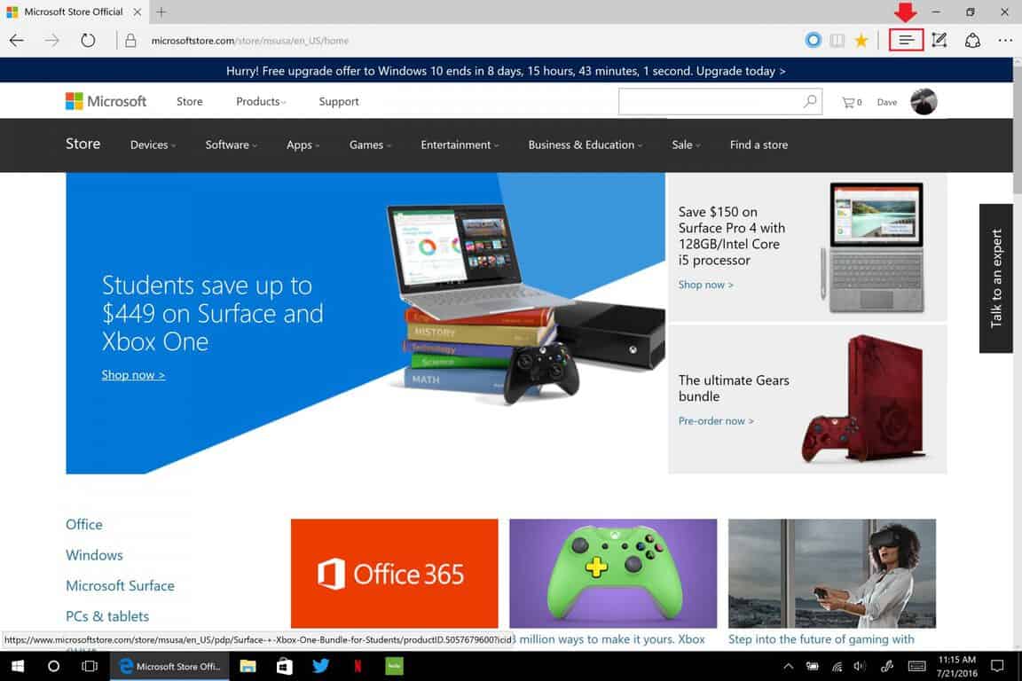Click the taskbar clock 11:15 AM
The height and width of the screenshot is (681, 1022).
(x=957, y=666)
